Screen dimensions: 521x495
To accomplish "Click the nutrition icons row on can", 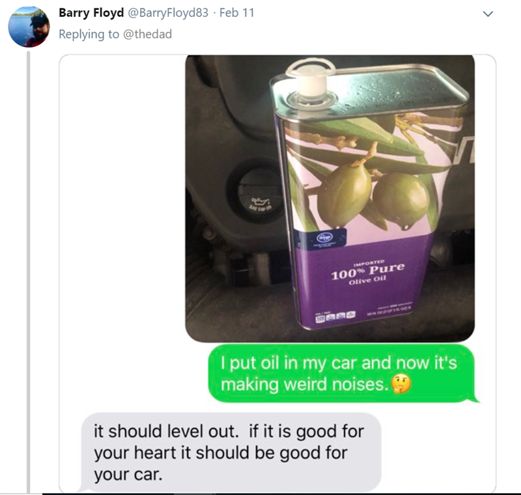I will pyautogui.click(x=335, y=317).
